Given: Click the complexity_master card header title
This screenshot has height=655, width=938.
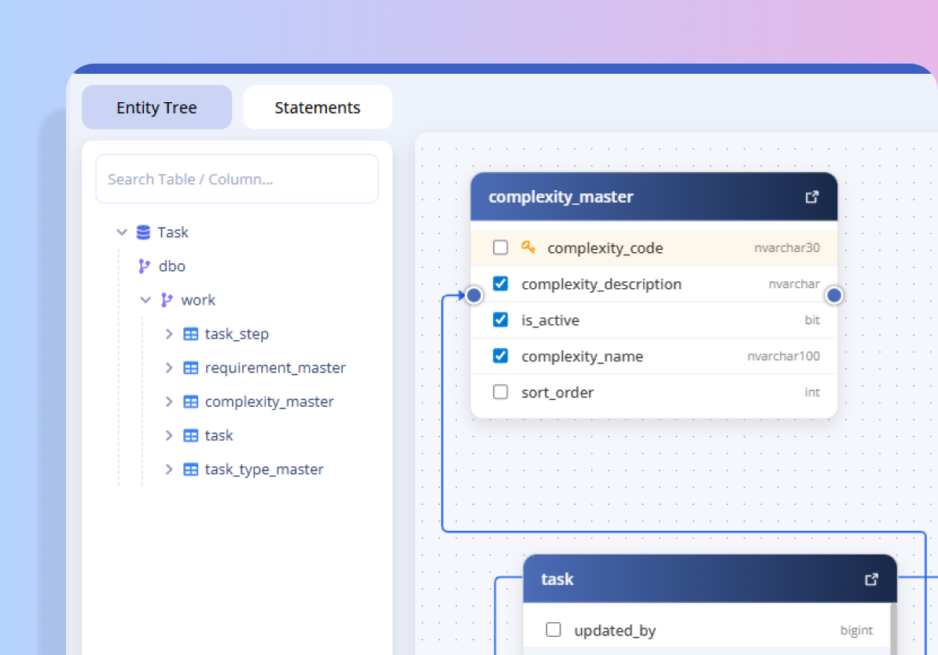Looking at the screenshot, I should (561, 196).
